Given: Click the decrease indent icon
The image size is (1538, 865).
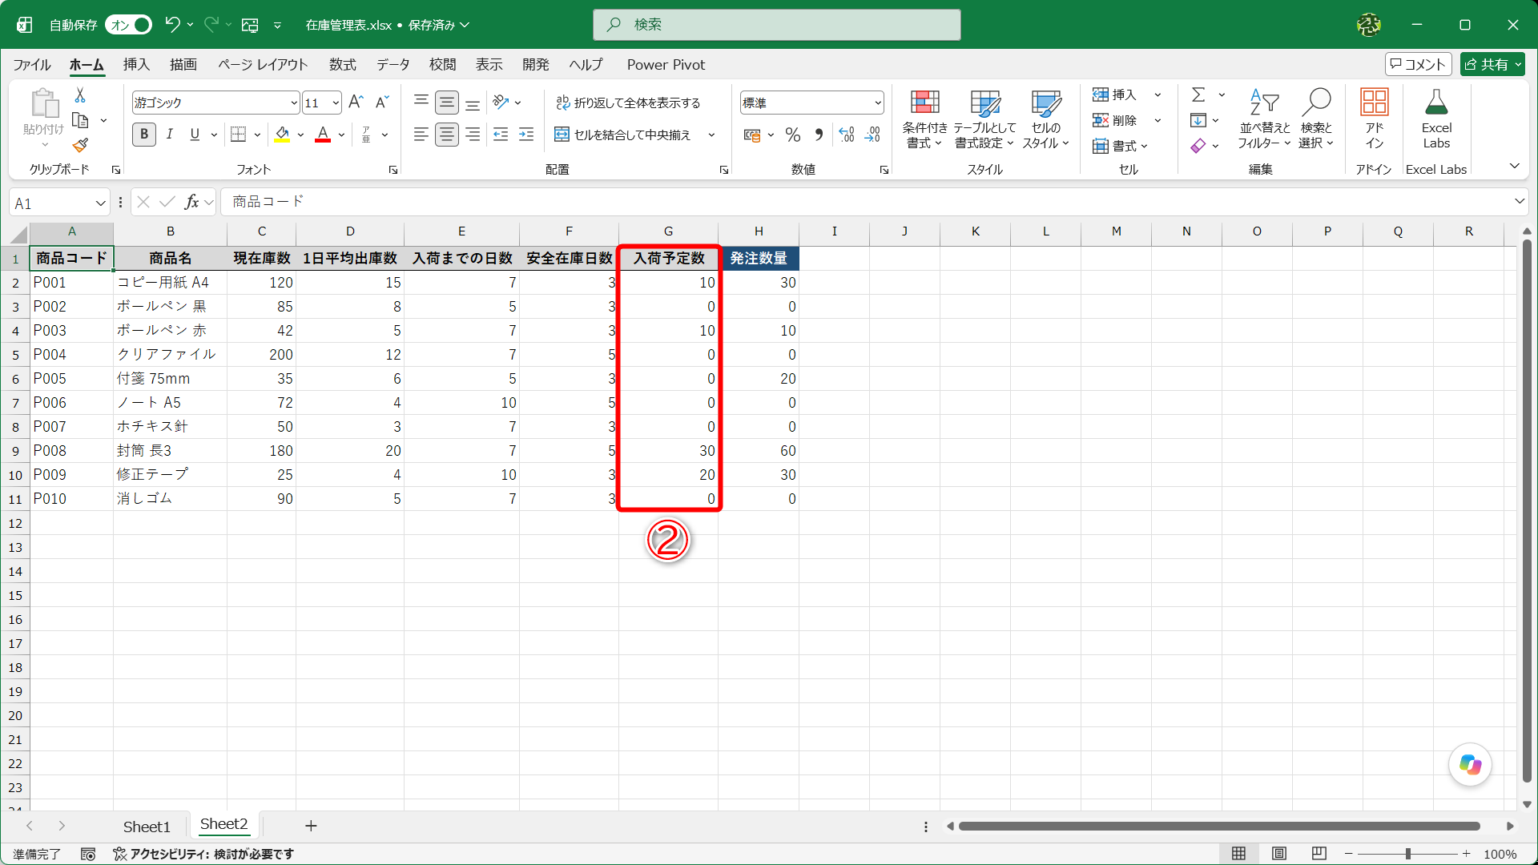Looking at the screenshot, I should click(x=501, y=135).
